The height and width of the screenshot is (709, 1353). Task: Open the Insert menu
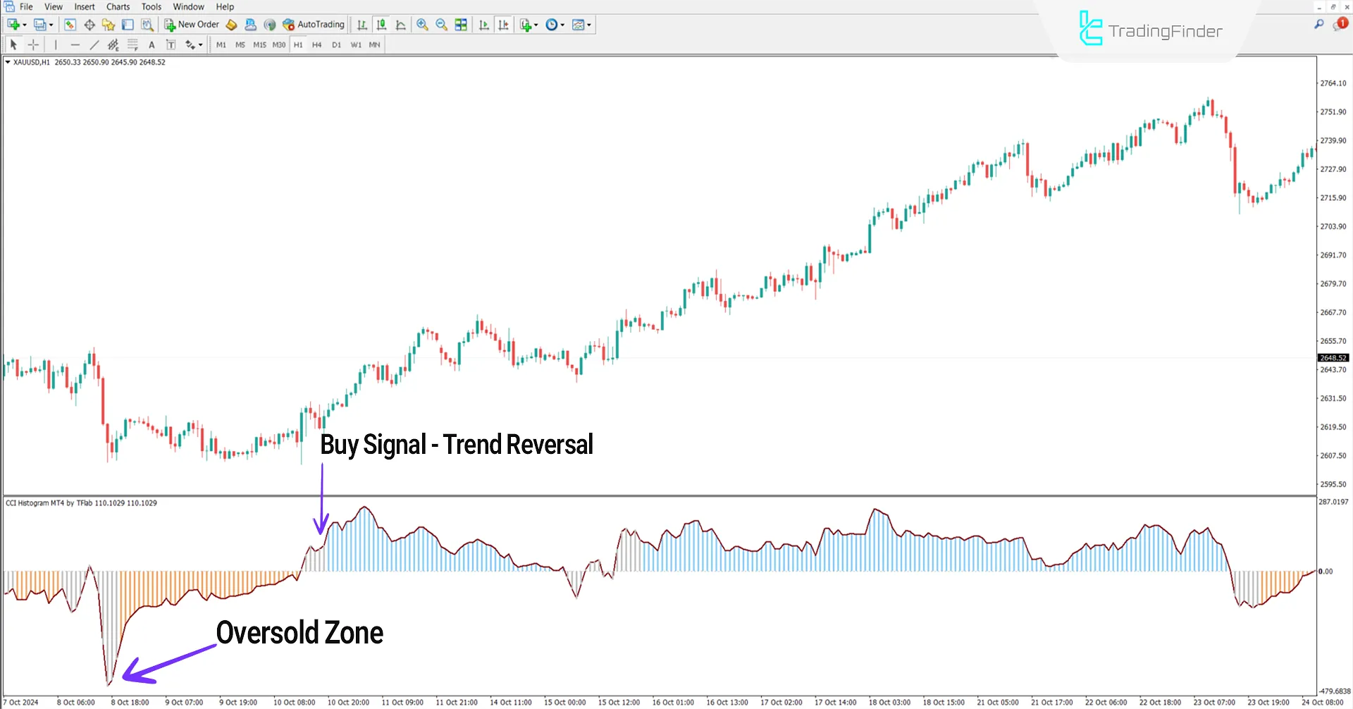85,7
